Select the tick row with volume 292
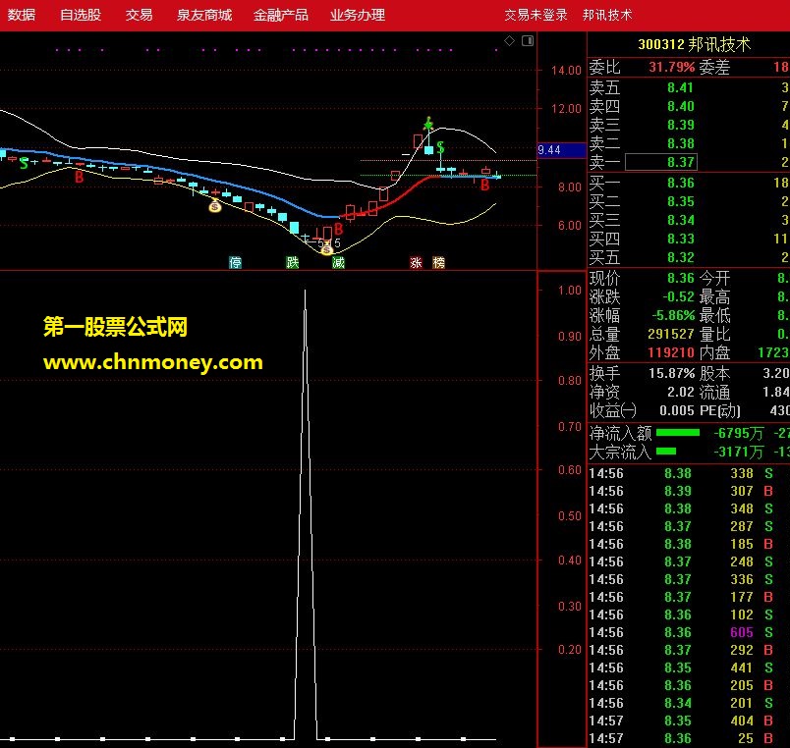Screen dimensions: 790x748 [x=689, y=650]
